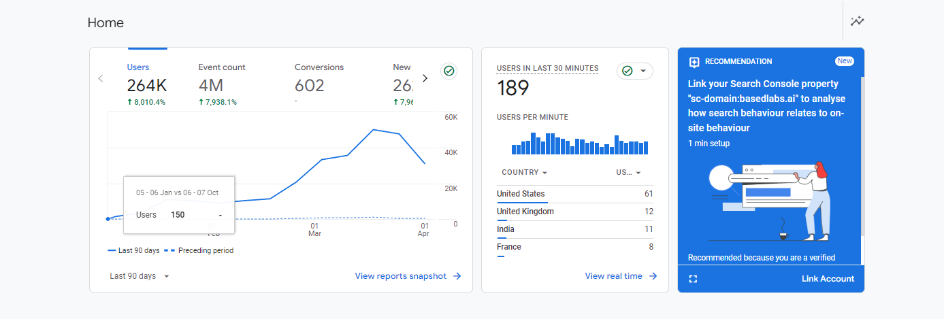The width and height of the screenshot is (944, 319).
Task: Open the Country dimension dropdown
Action: [525, 173]
